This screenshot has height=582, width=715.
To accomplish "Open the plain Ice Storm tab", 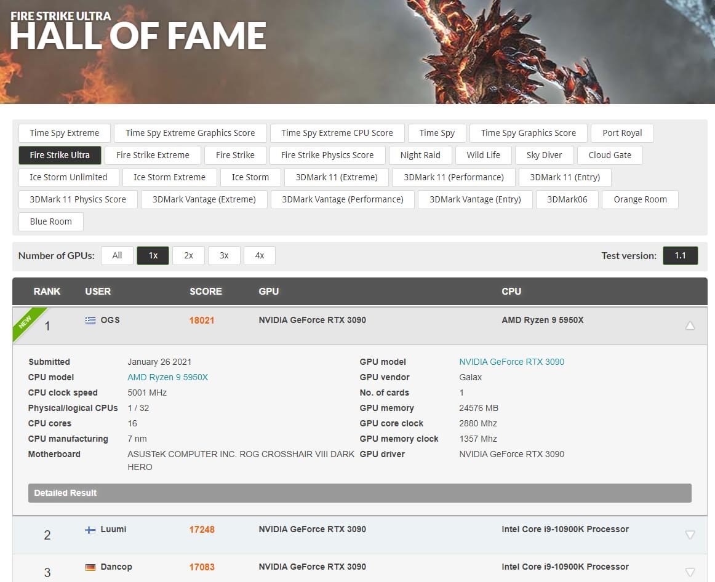I will coord(250,177).
